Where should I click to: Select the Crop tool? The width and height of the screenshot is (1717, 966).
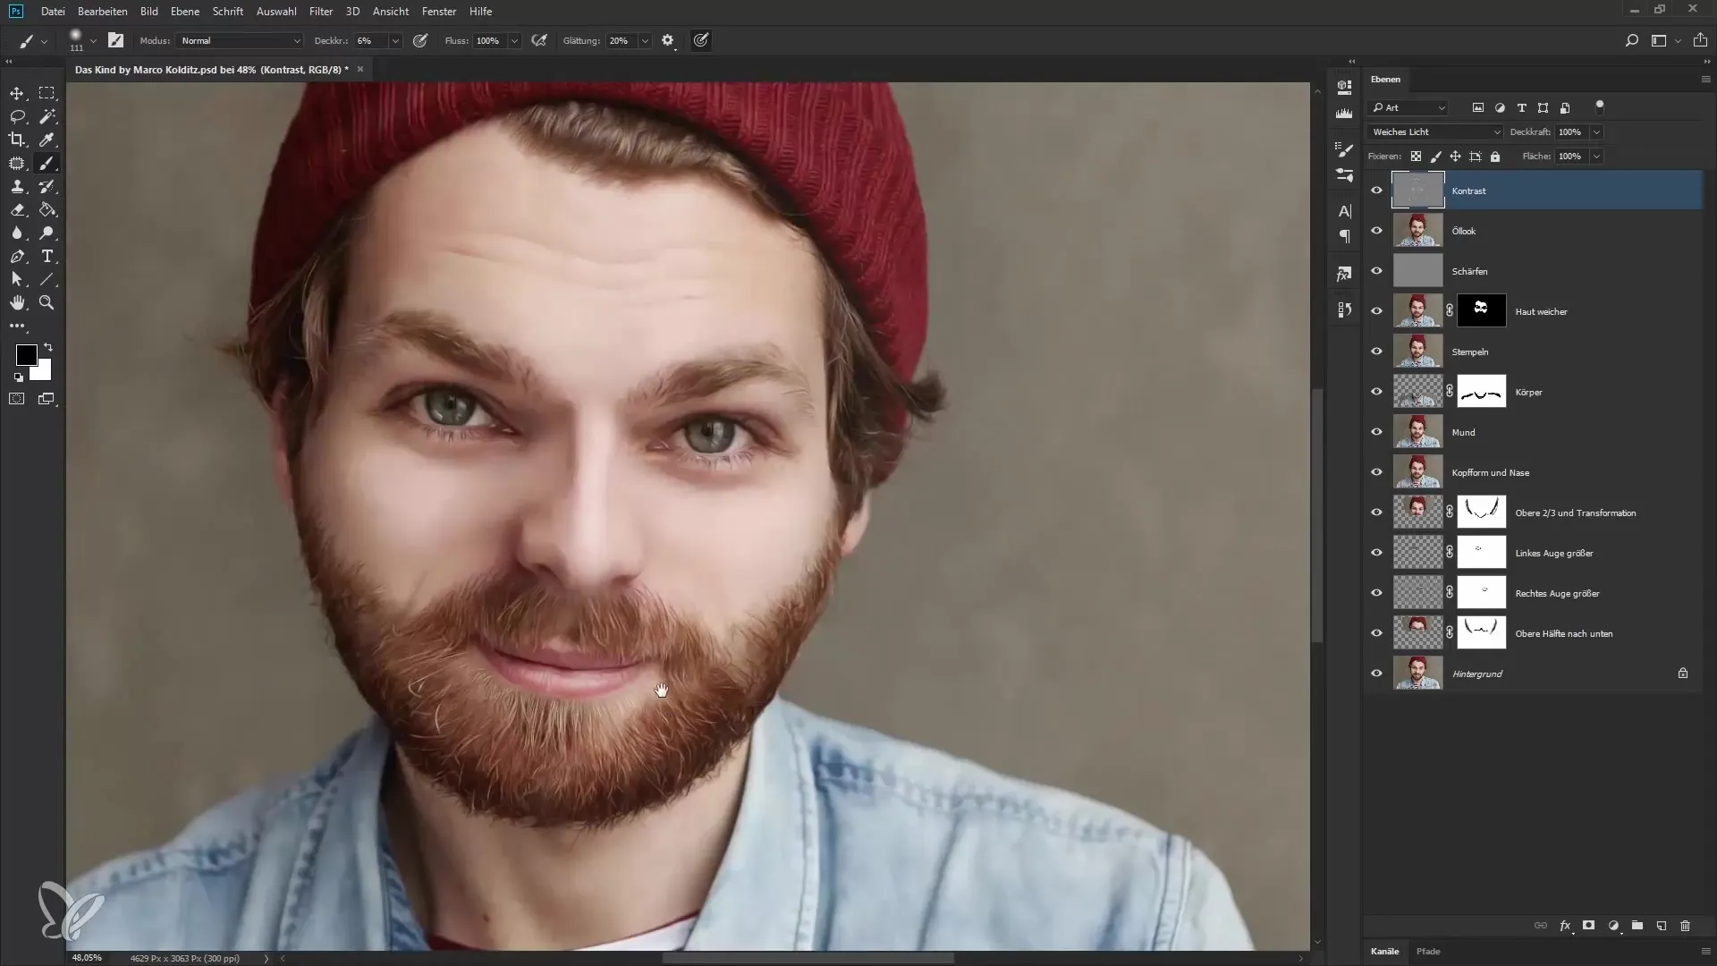[x=17, y=140]
